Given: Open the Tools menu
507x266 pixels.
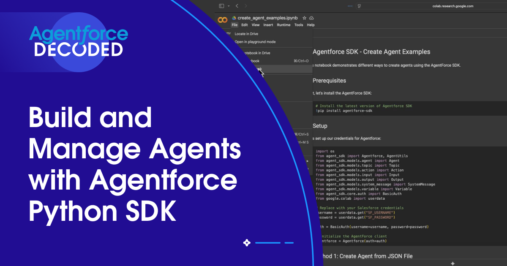Looking at the screenshot, I should point(299,25).
